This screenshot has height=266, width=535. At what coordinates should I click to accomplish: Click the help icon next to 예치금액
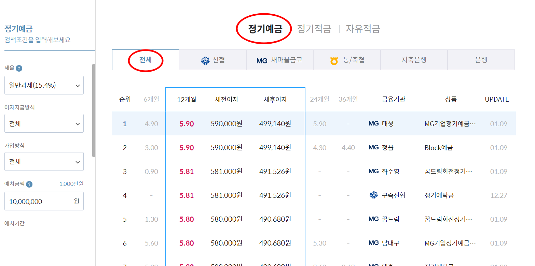[29, 184]
